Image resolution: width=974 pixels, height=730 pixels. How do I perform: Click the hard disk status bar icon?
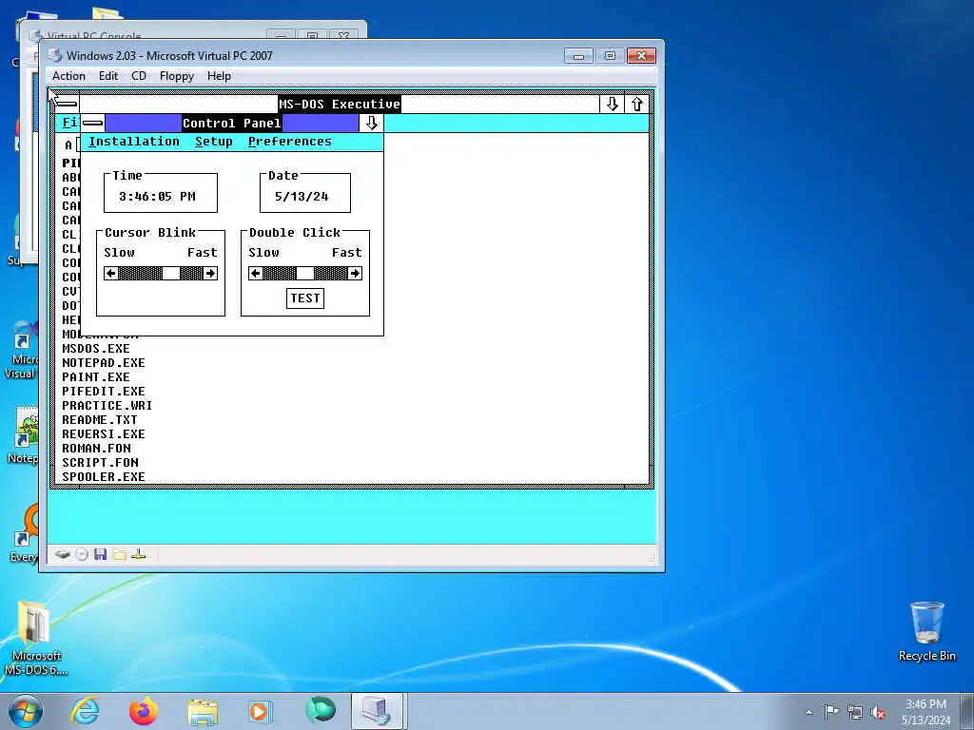[62, 554]
